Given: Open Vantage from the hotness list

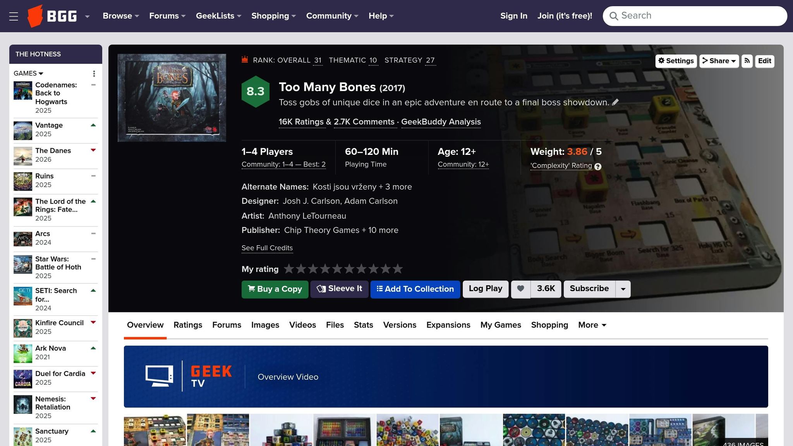Looking at the screenshot, I should (49, 125).
